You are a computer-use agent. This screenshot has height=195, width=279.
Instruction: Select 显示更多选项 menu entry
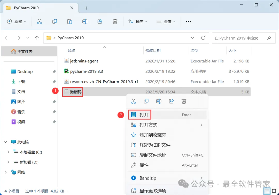click(x=167, y=191)
